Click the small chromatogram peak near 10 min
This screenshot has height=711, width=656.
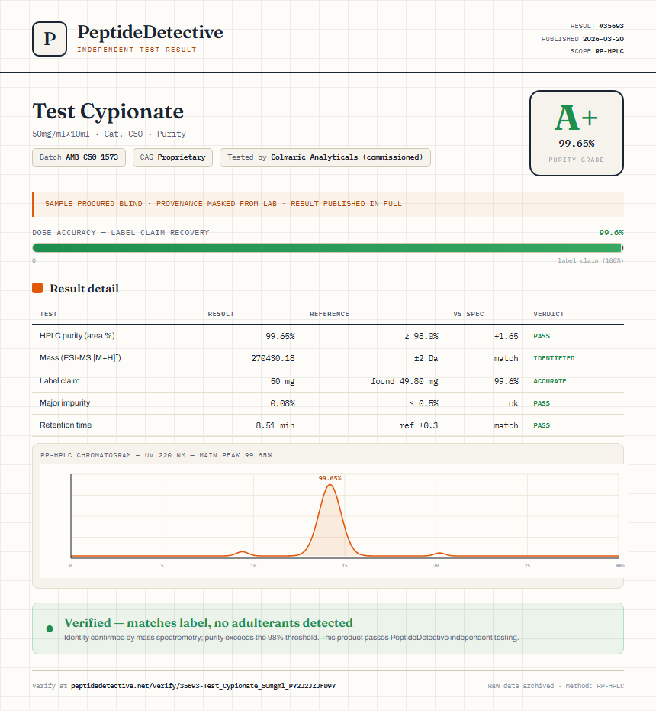click(243, 553)
